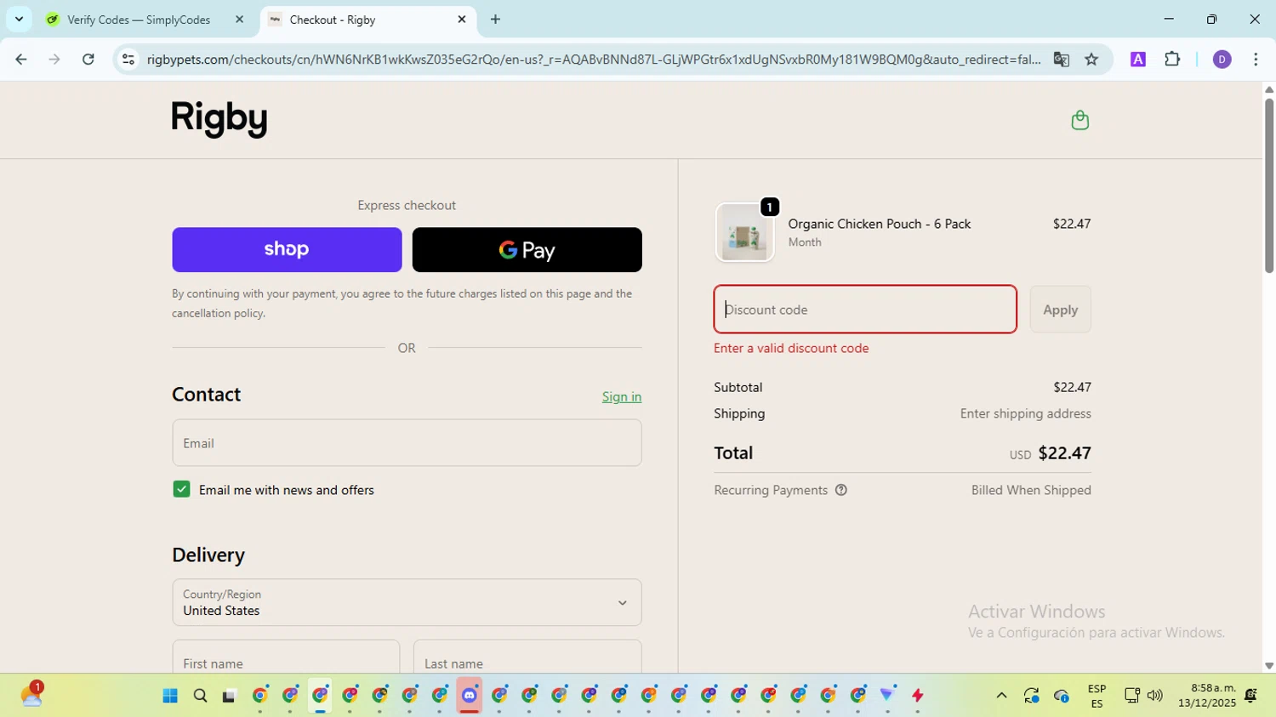Open the notification bell in tray
The width and height of the screenshot is (1276, 717).
tap(1250, 696)
